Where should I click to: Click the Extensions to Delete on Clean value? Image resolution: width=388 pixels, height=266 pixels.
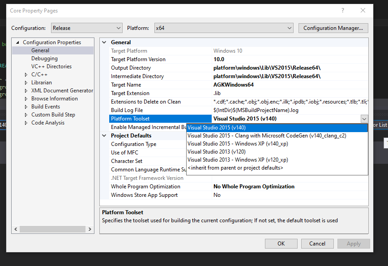click(291, 102)
